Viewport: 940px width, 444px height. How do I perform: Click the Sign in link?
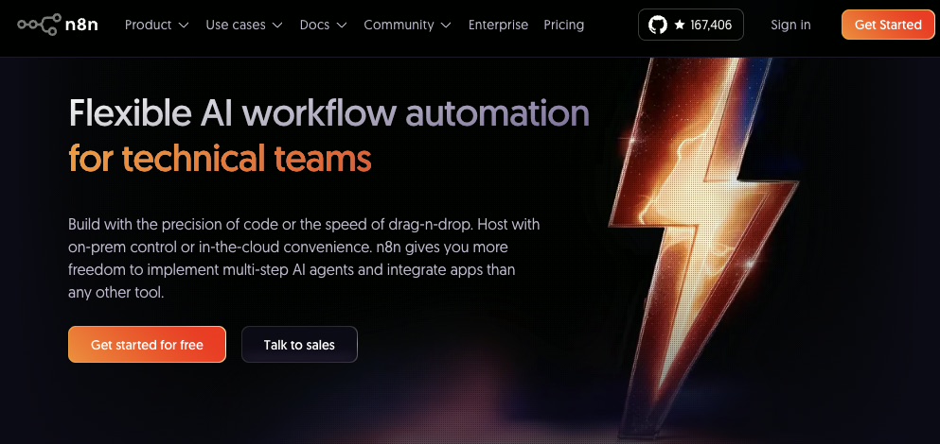click(x=790, y=26)
